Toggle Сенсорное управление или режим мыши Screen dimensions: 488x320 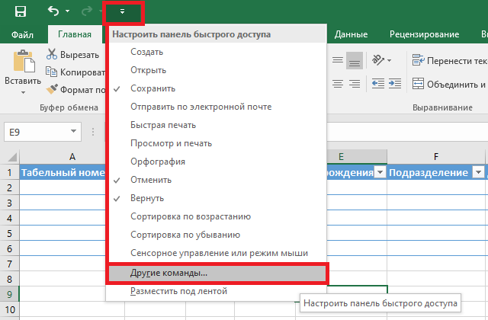tap(217, 253)
